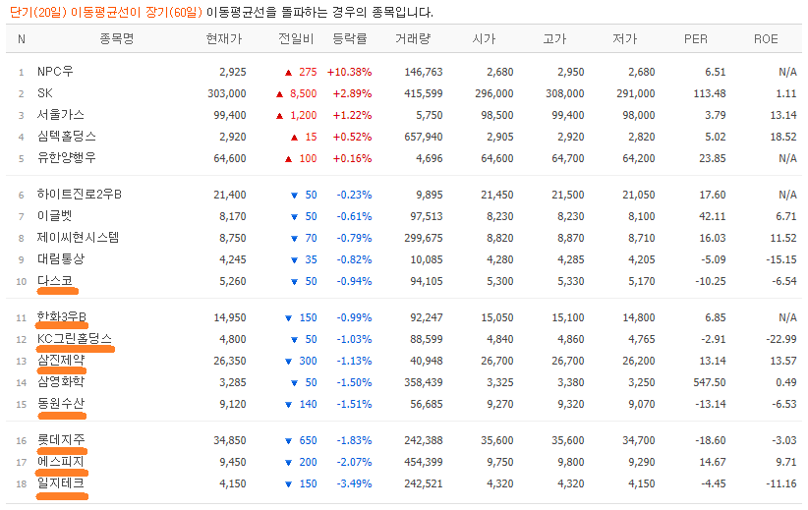Select 유한양행우 high price 64,700
808x510 pixels.
568,158
